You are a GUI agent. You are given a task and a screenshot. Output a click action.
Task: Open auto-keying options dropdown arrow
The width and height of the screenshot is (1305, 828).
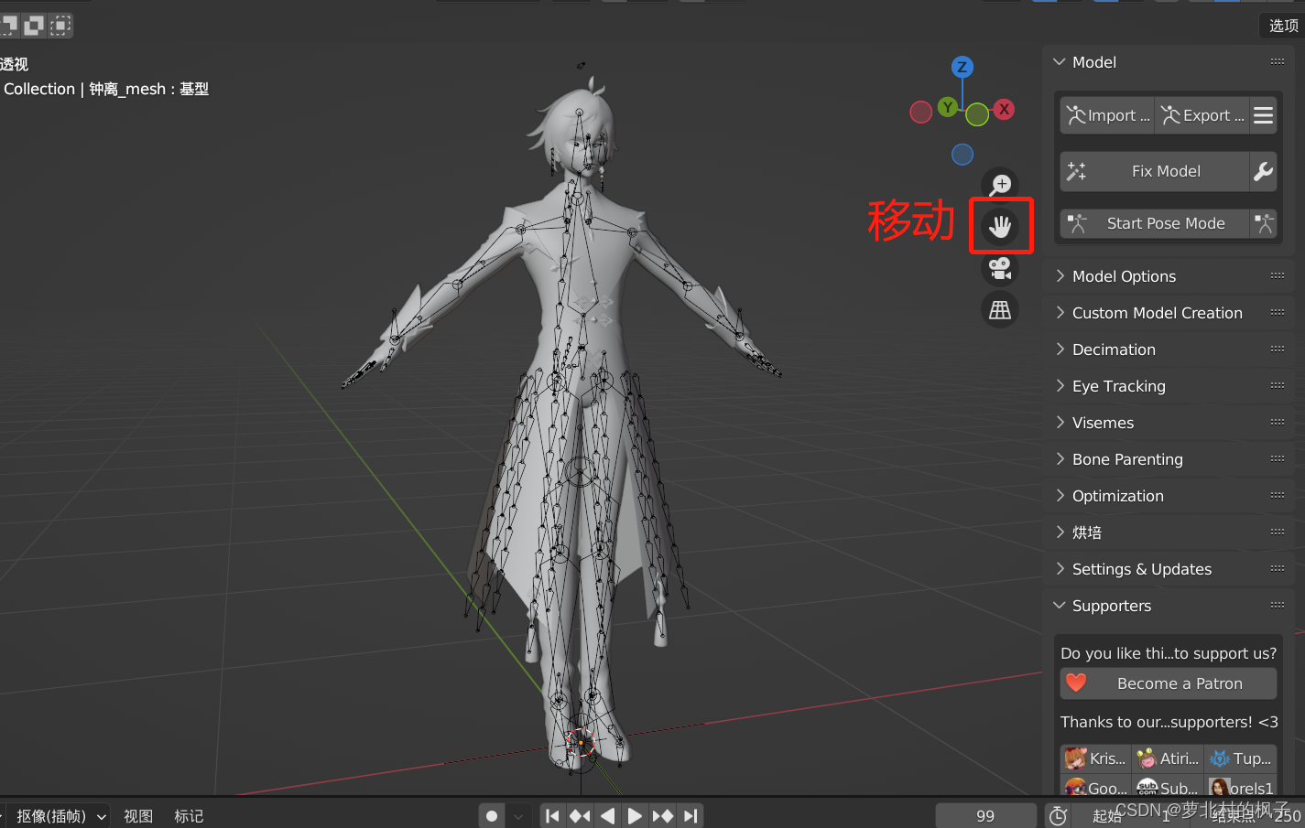coord(518,815)
